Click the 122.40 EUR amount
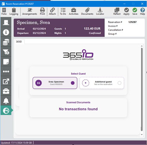 (x=92, y=29)
